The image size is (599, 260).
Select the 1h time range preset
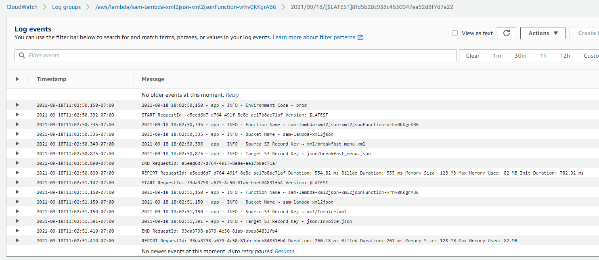(543, 55)
